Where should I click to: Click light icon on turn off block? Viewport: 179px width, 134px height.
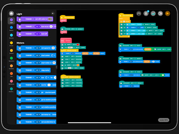pyautogui.click(x=20, y=34)
